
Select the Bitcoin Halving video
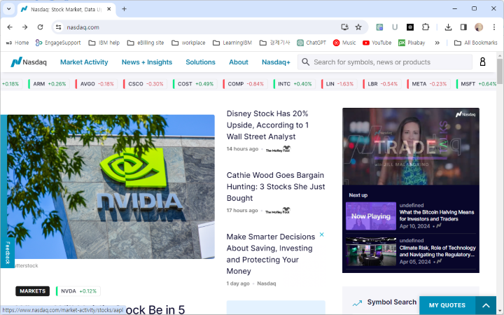coord(411,216)
